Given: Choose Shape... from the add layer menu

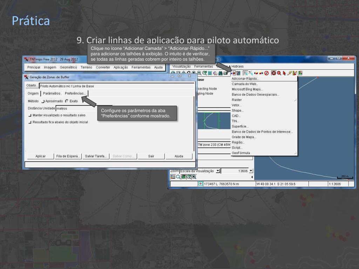Looking at the screenshot, I should tap(264, 110).
